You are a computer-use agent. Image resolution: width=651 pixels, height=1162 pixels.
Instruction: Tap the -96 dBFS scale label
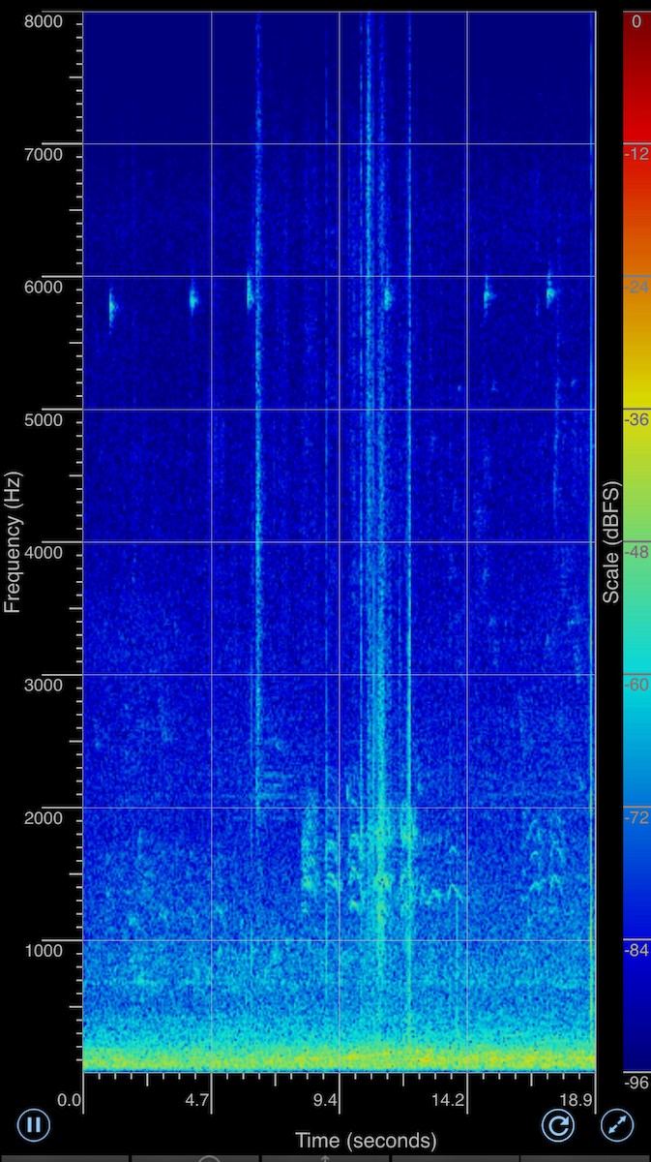pyautogui.click(x=636, y=1082)
